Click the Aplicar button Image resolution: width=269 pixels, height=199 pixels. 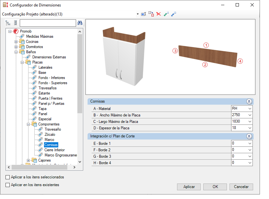189,187
